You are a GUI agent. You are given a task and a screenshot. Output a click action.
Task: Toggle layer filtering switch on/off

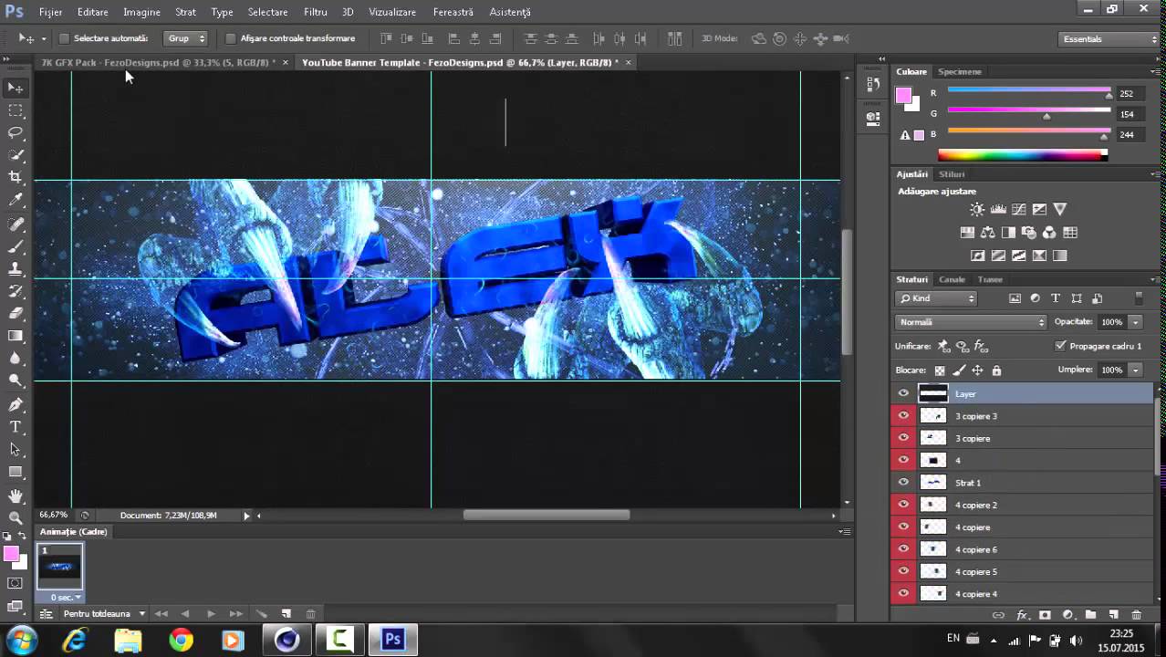coord(1139,298)
